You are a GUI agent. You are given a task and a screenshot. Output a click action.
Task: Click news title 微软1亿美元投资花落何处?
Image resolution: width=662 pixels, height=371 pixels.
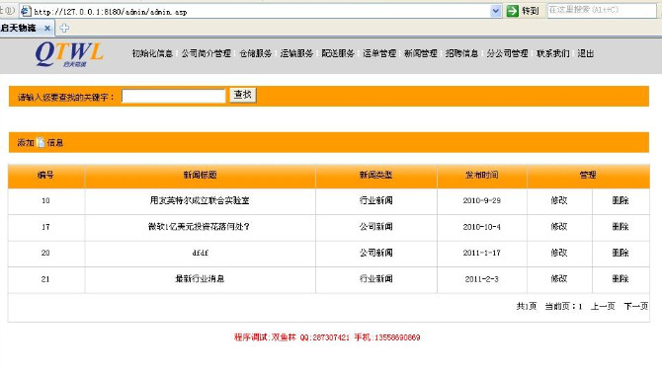(199, 227)
